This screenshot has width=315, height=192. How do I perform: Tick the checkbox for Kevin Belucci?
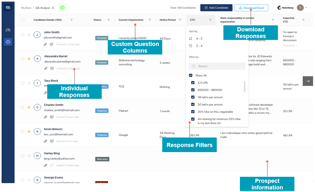pyautogui.click(x=23, y=131)
